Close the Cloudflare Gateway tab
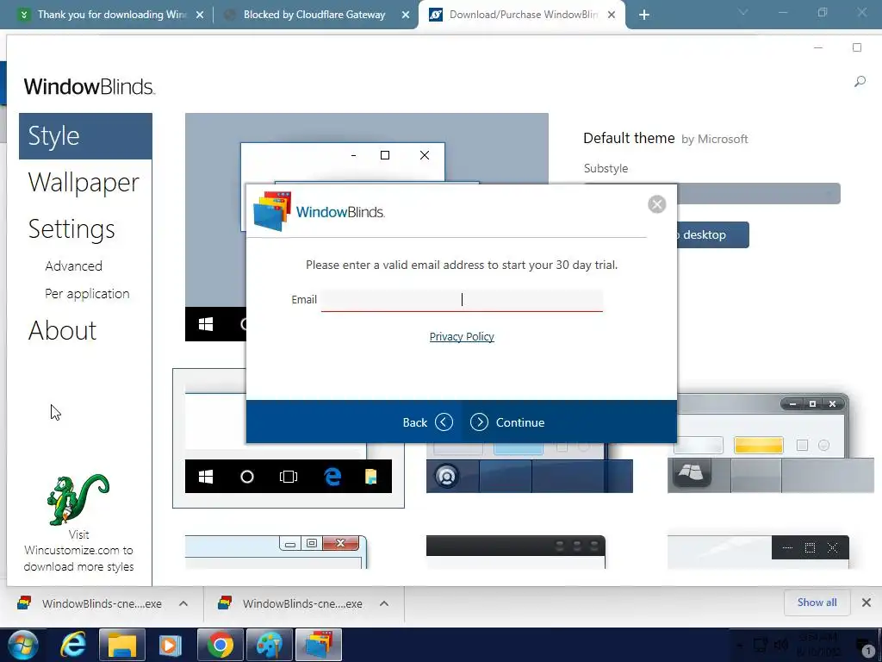Screen dimensions: 882x662 [406, 15]
